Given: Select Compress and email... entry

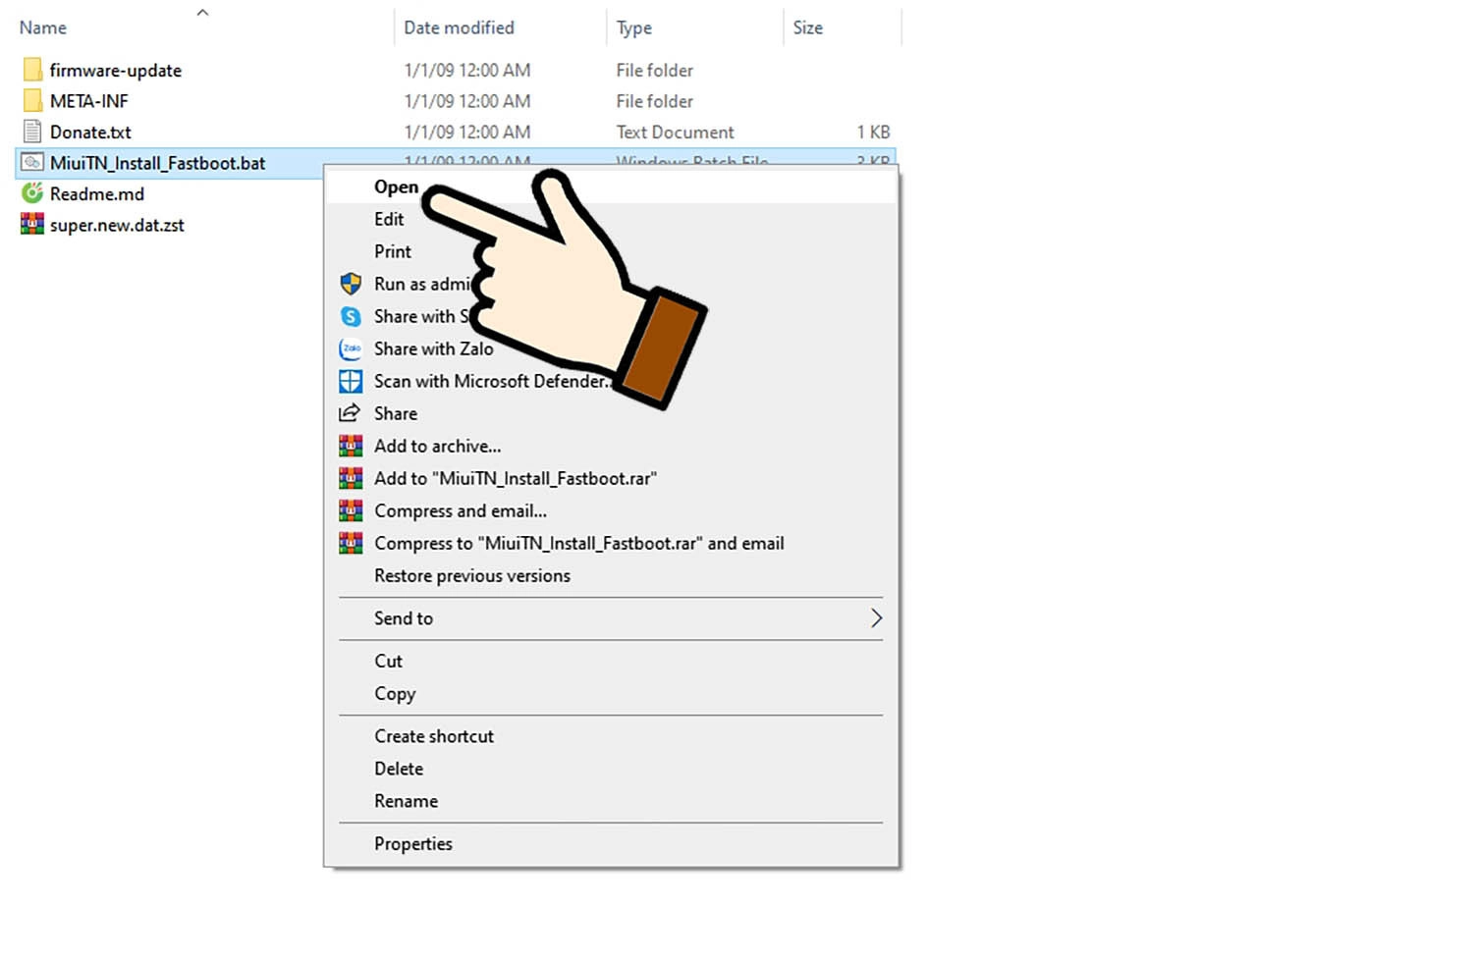Looking at the screenshot, I should tap(461, 510).
